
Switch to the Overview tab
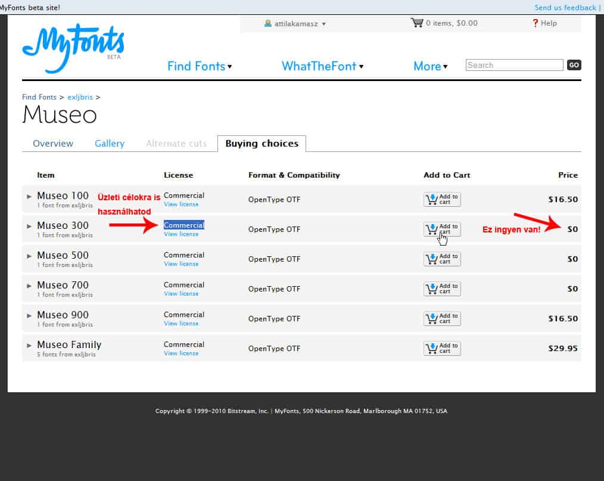coord(53,144)
